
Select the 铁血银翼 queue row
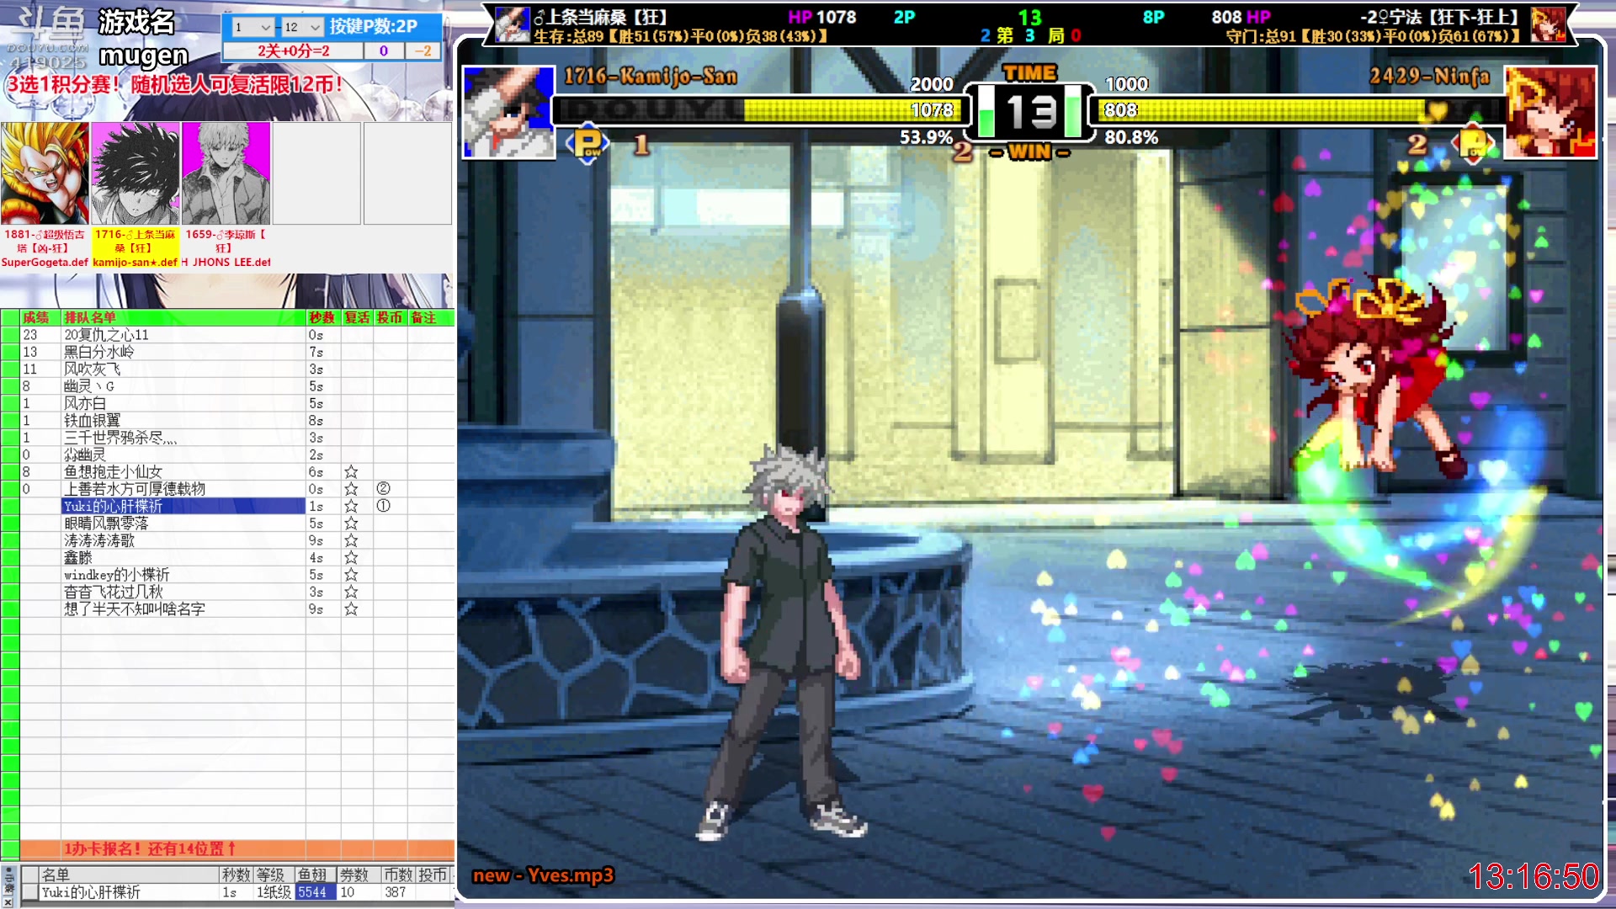point(183,420)
